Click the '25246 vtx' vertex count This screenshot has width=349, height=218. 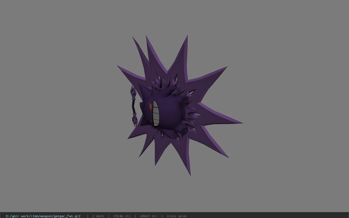pyautogui.click(x=122, y=216)
